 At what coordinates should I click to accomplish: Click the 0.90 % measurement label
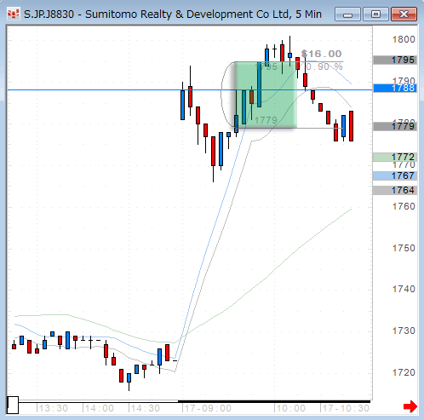324,66
